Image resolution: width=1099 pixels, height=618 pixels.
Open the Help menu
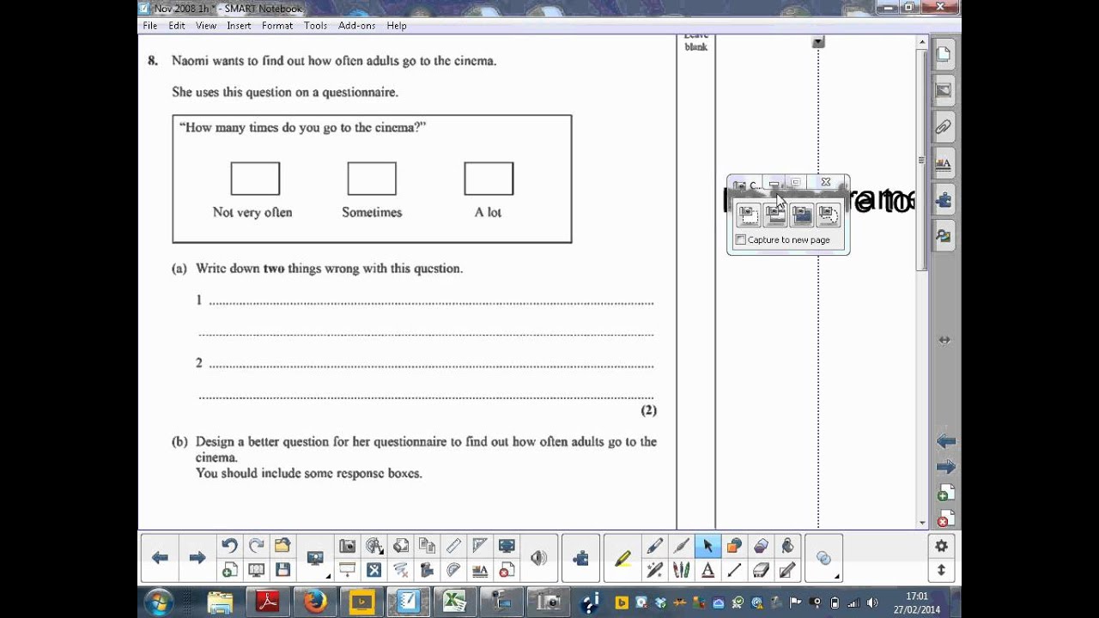point(397,26)
